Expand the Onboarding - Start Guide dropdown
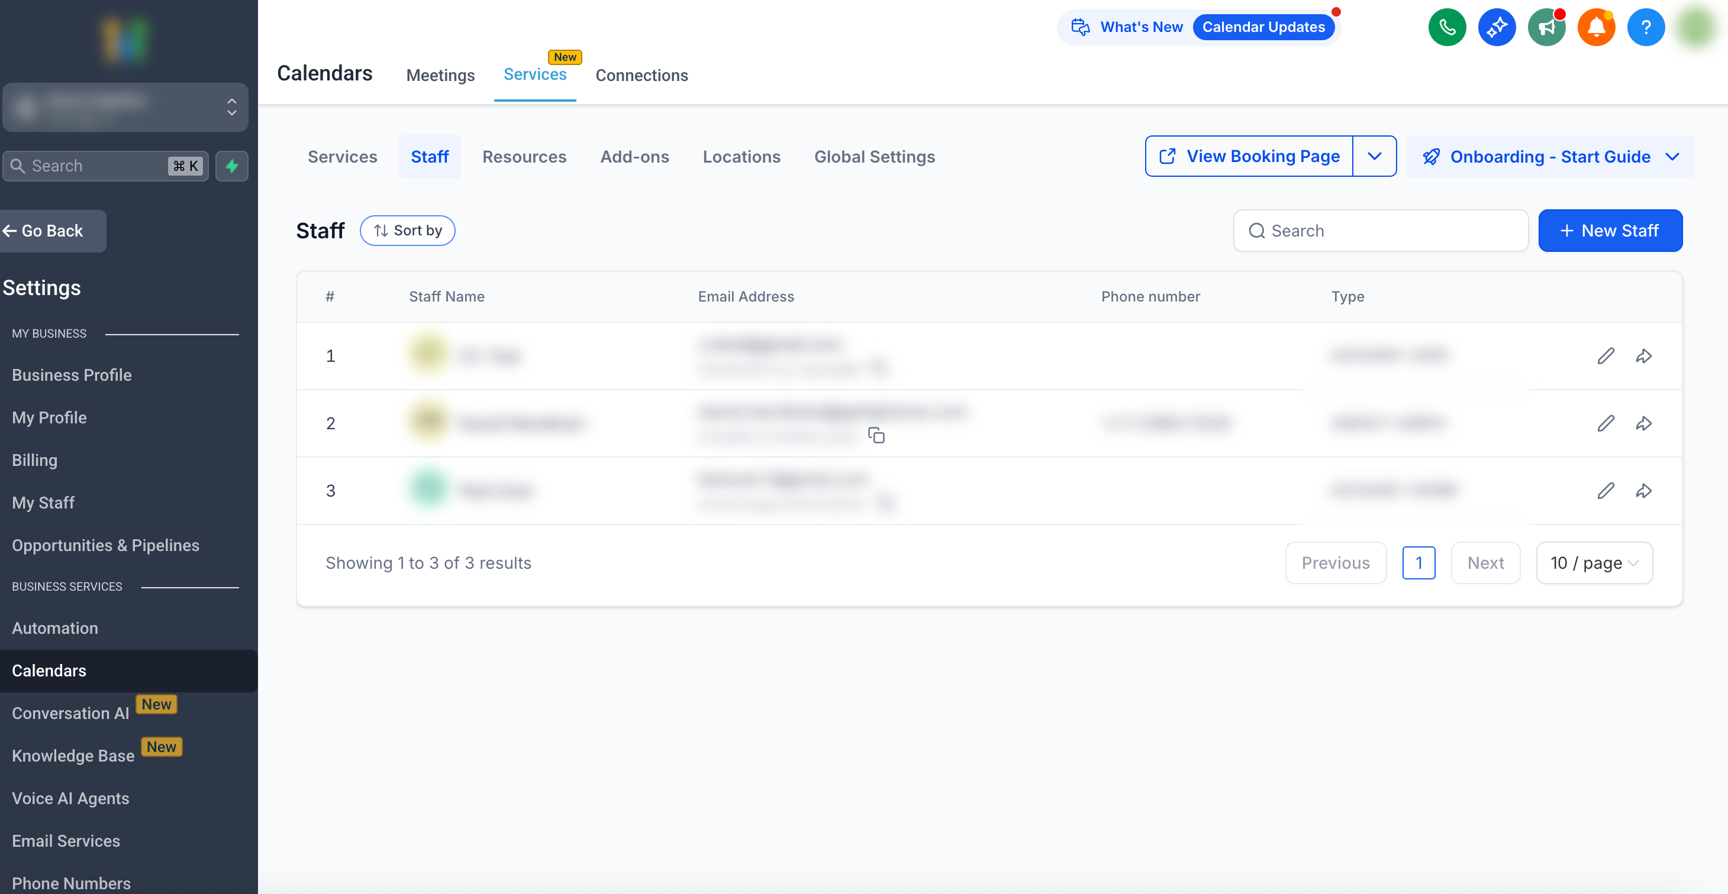 click(x=1550, y=157)
